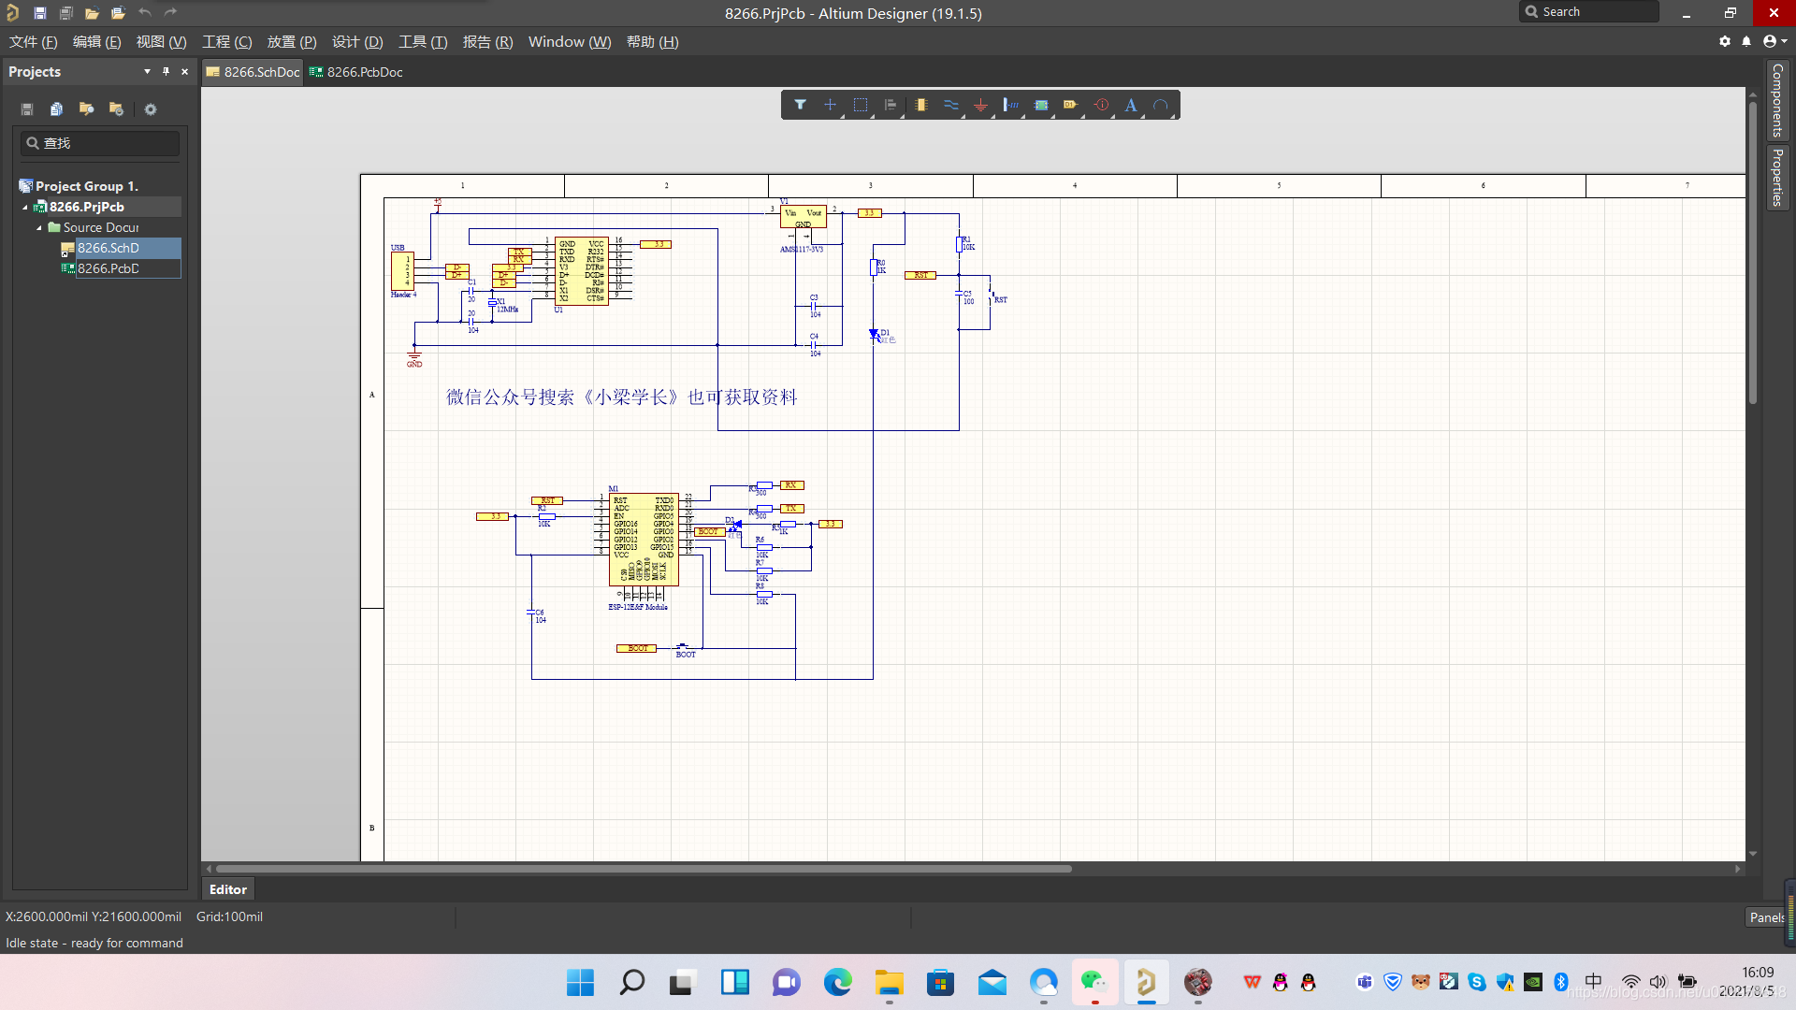
Task: Switch to the 8266.SchDoc tab
Action: point(253,72)
